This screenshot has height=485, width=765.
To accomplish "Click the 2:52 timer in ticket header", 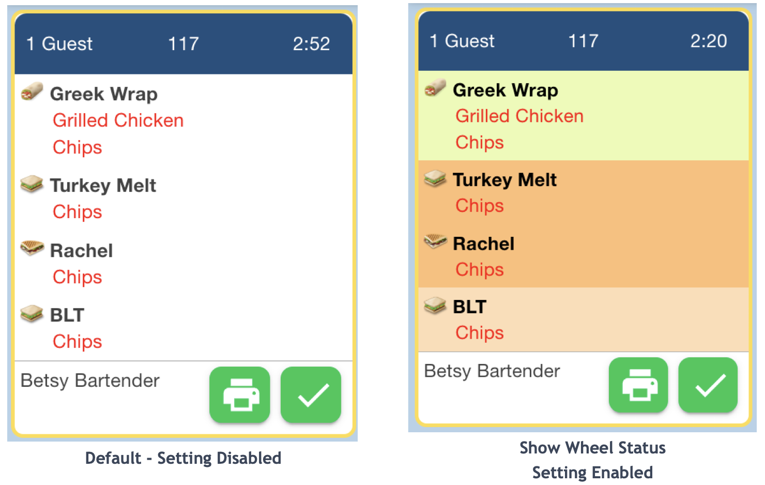I will coord(311,44).
